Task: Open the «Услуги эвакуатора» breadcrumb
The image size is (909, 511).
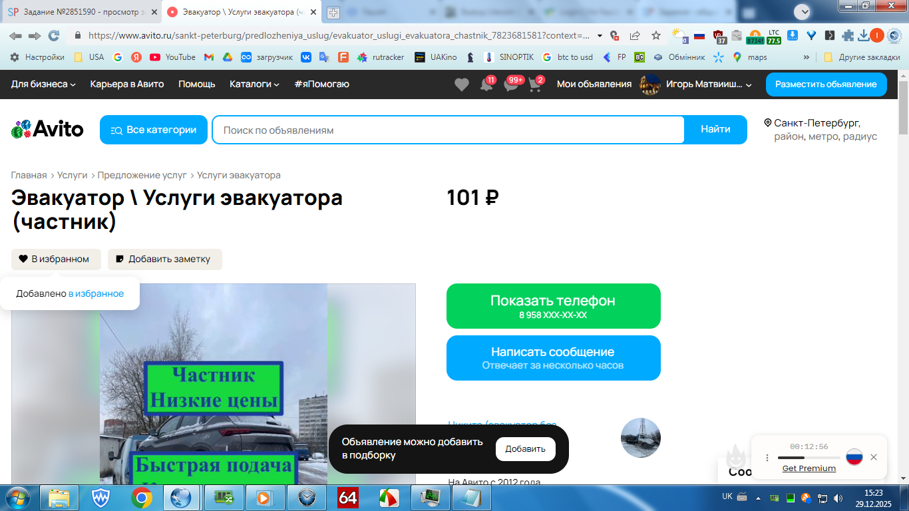Action: [x=239, y=175]
